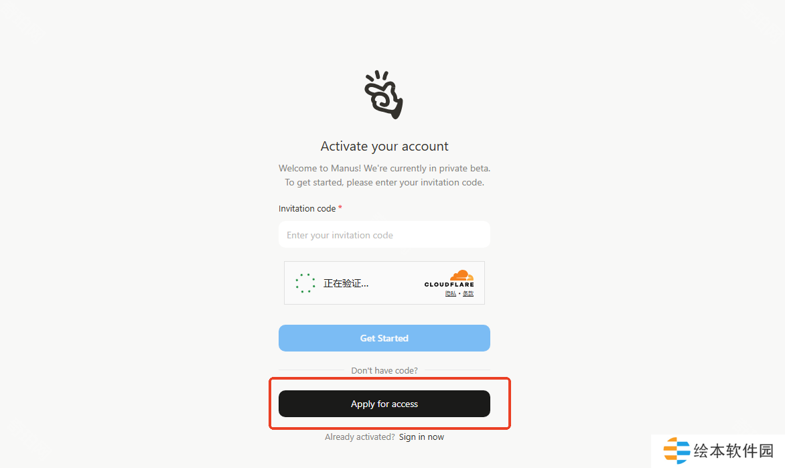Click the Welcome to Manus description line
785x468 pixels.
click(x=384, y=168)
